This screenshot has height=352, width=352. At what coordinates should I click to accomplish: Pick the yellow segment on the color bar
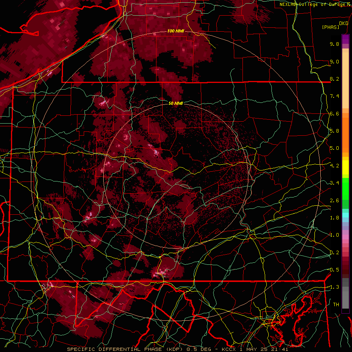click(x=345, y=167)
